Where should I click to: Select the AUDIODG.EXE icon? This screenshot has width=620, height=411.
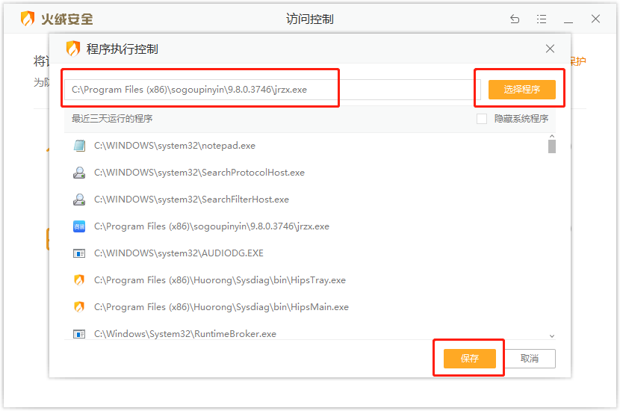point(79,253)
